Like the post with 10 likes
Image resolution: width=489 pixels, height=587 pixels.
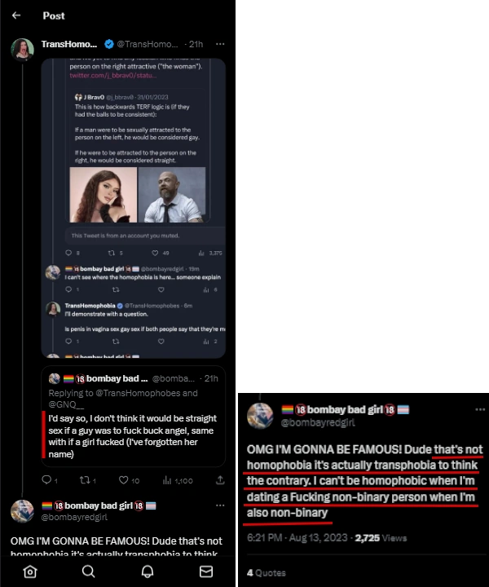(x=125, y=481)
